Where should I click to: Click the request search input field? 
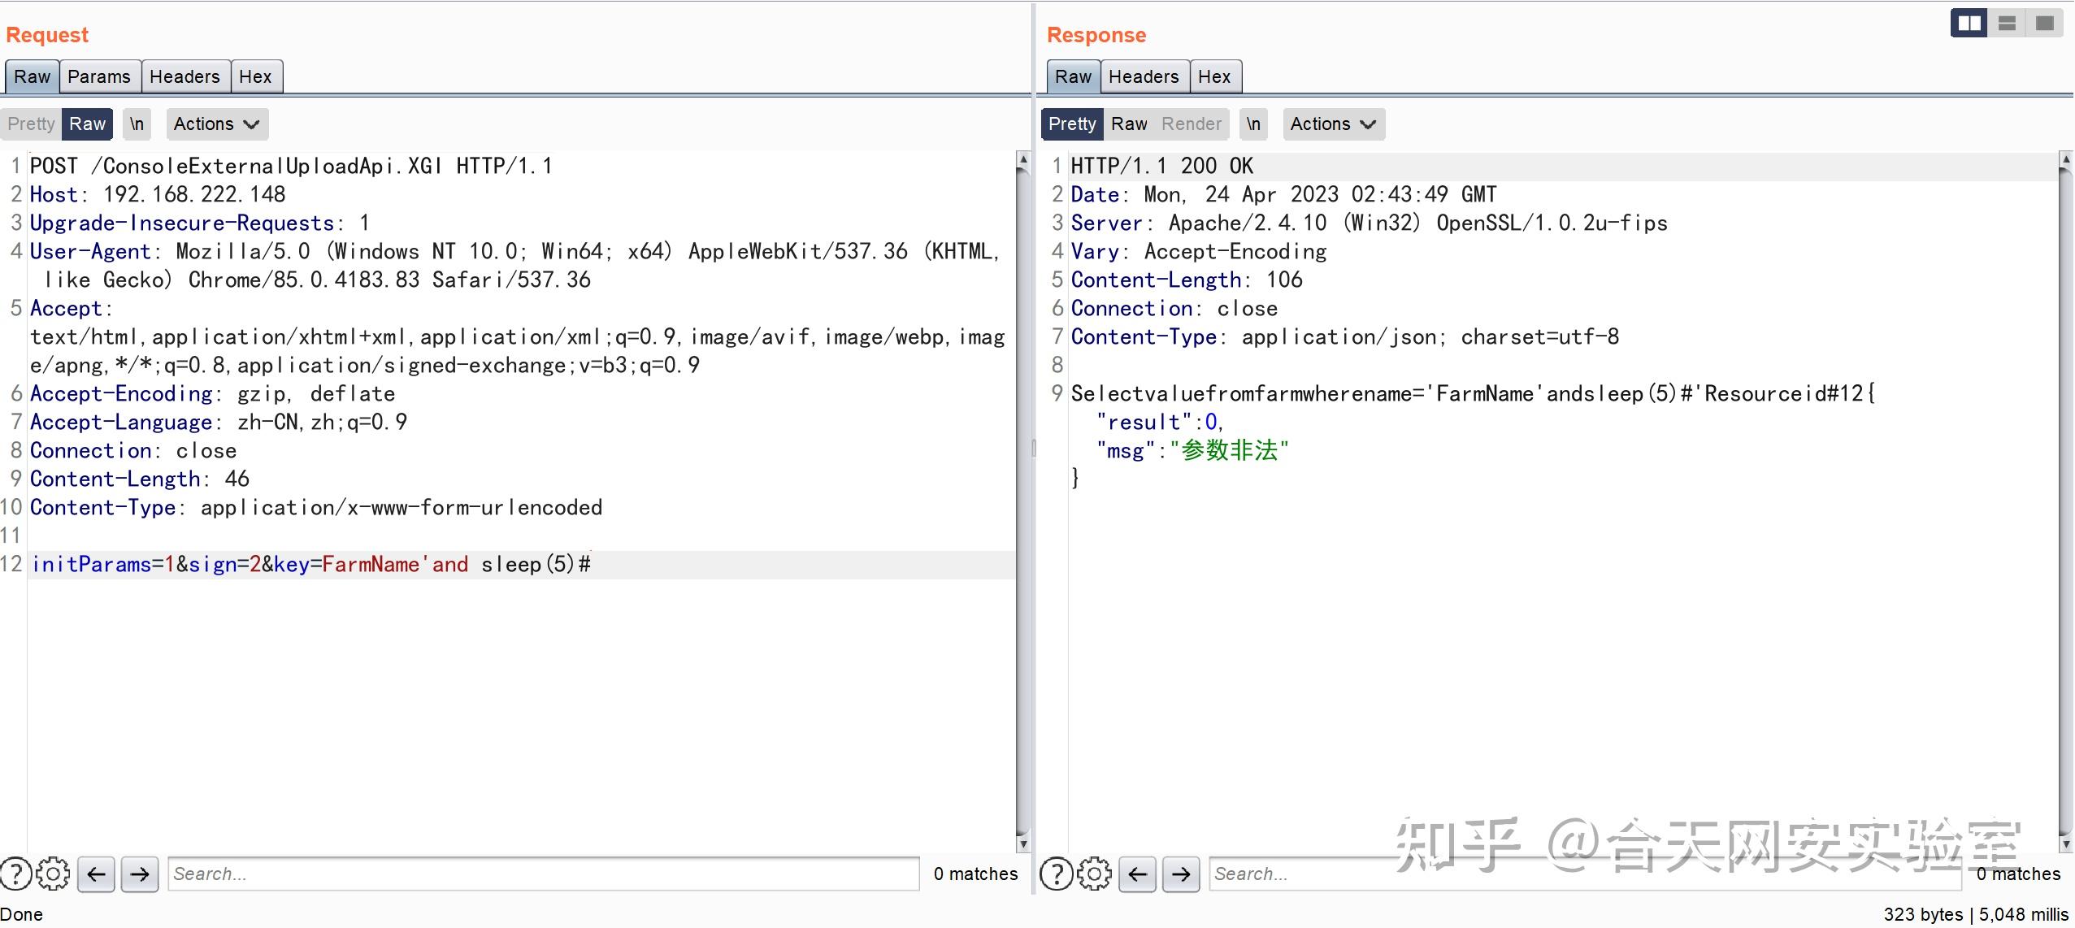click(x=543, y=874)
